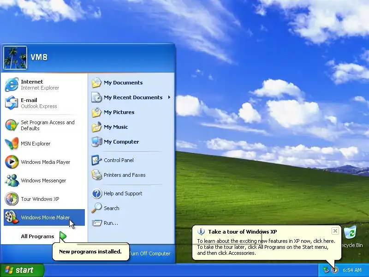
Task: Click the Windows XP tour tray icon
Action: pos(335,270)
